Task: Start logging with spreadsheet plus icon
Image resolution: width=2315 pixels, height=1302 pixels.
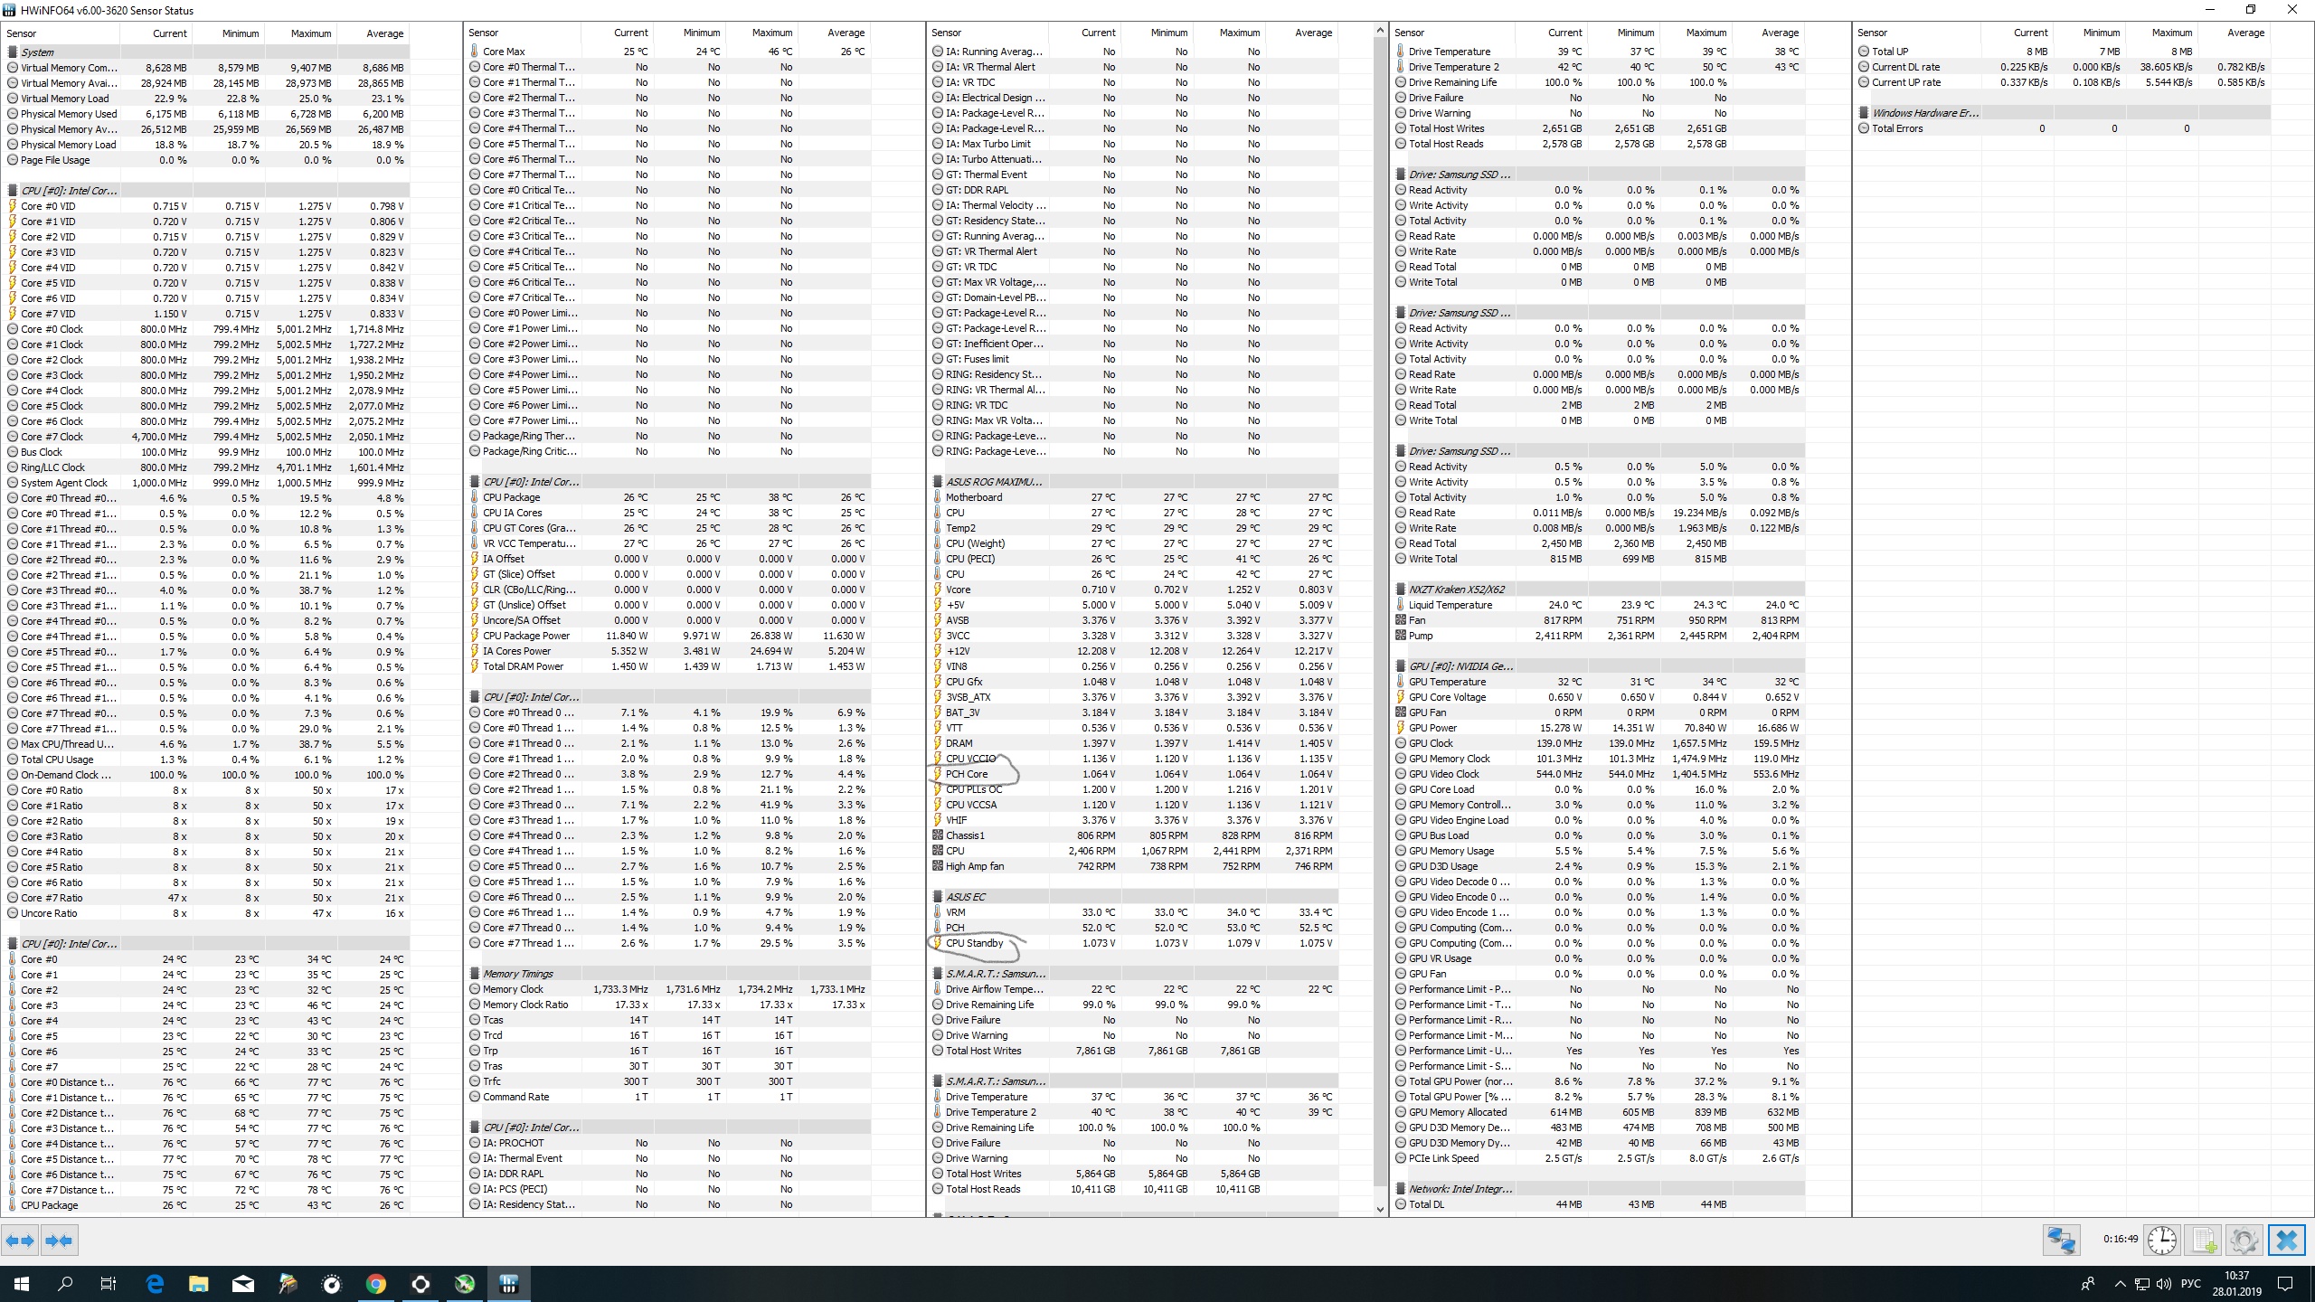Action: [2204, 1240]
